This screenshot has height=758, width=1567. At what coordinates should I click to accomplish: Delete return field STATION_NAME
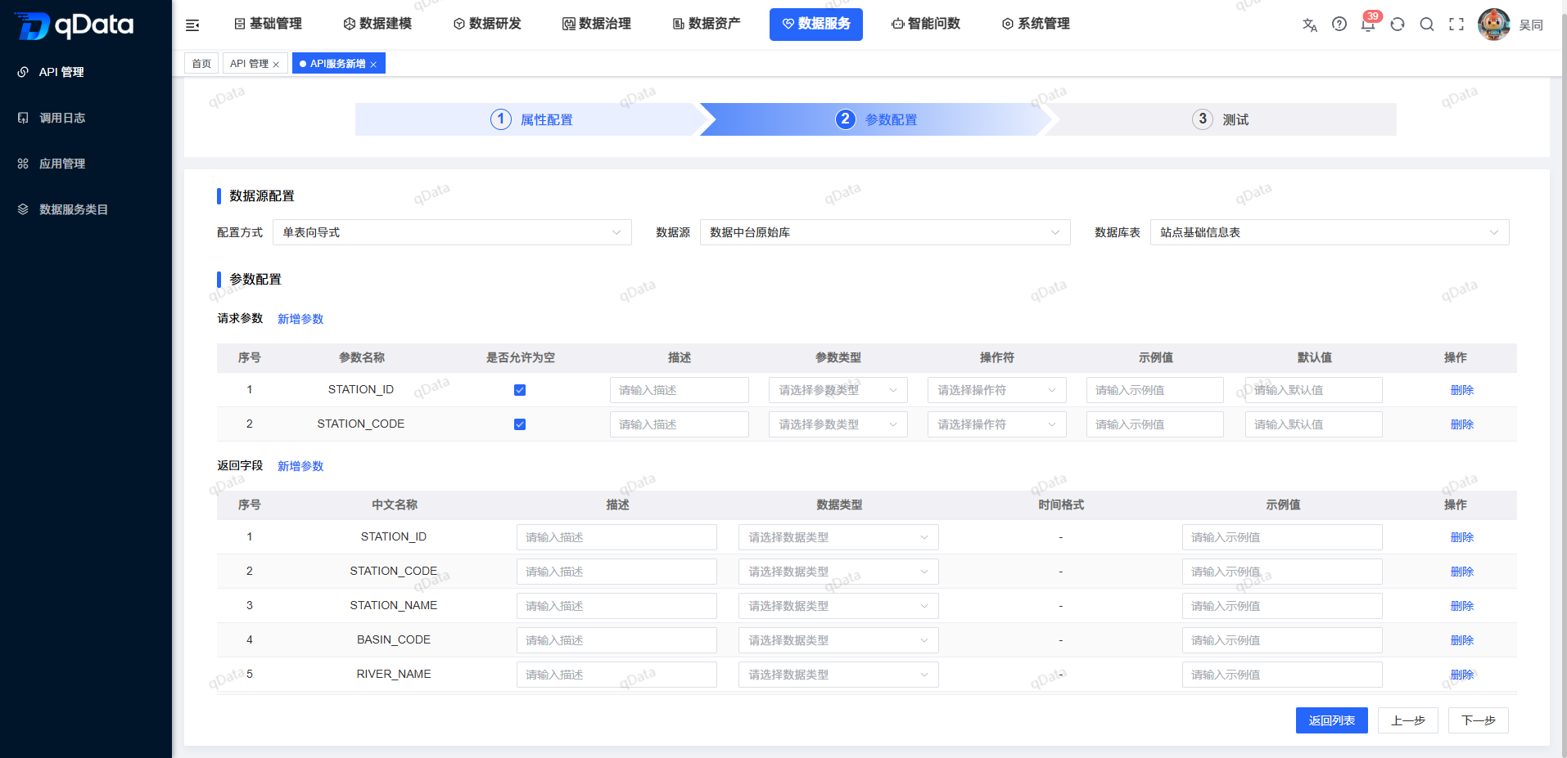click(x=1462, y=606)
